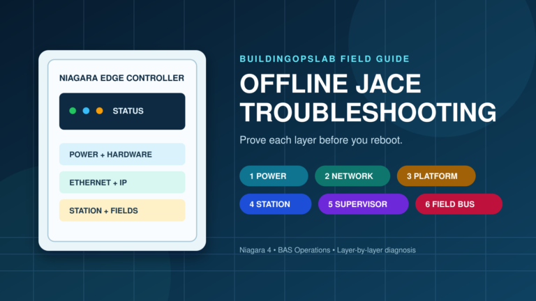
Task: Click the 4 STATION pill
Action: (x=276, y=204)
